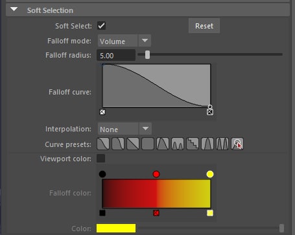The width and height of the screenshot is (295, 235).
Task: Apply the double hump curve preset
Action: [178, 144]
